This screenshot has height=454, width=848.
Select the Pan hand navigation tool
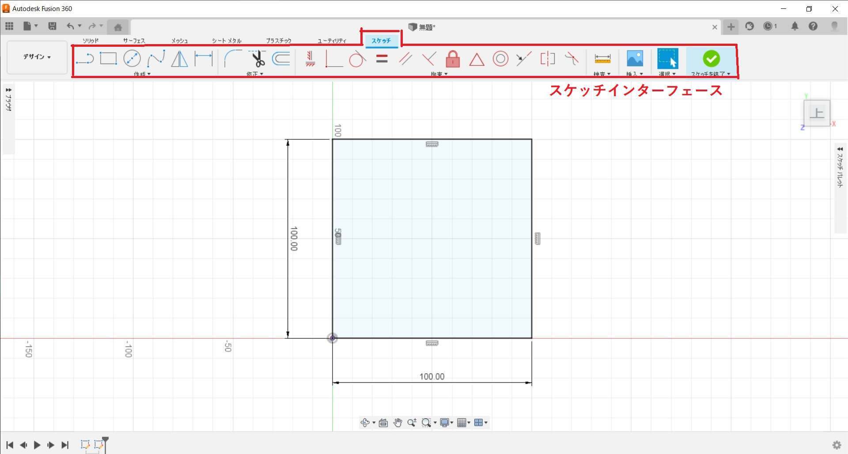tap(397, 423)
